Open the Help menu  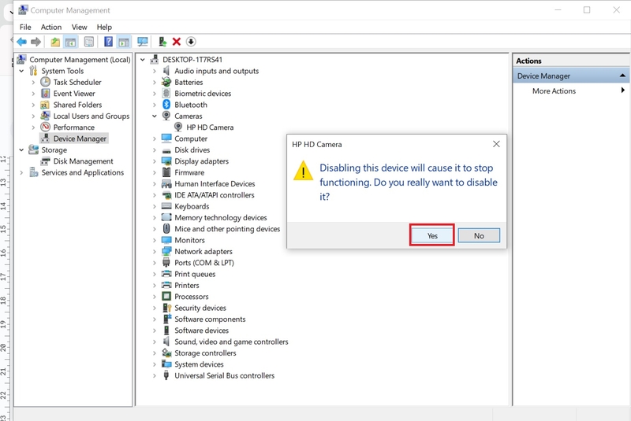(x=104, y=28)
